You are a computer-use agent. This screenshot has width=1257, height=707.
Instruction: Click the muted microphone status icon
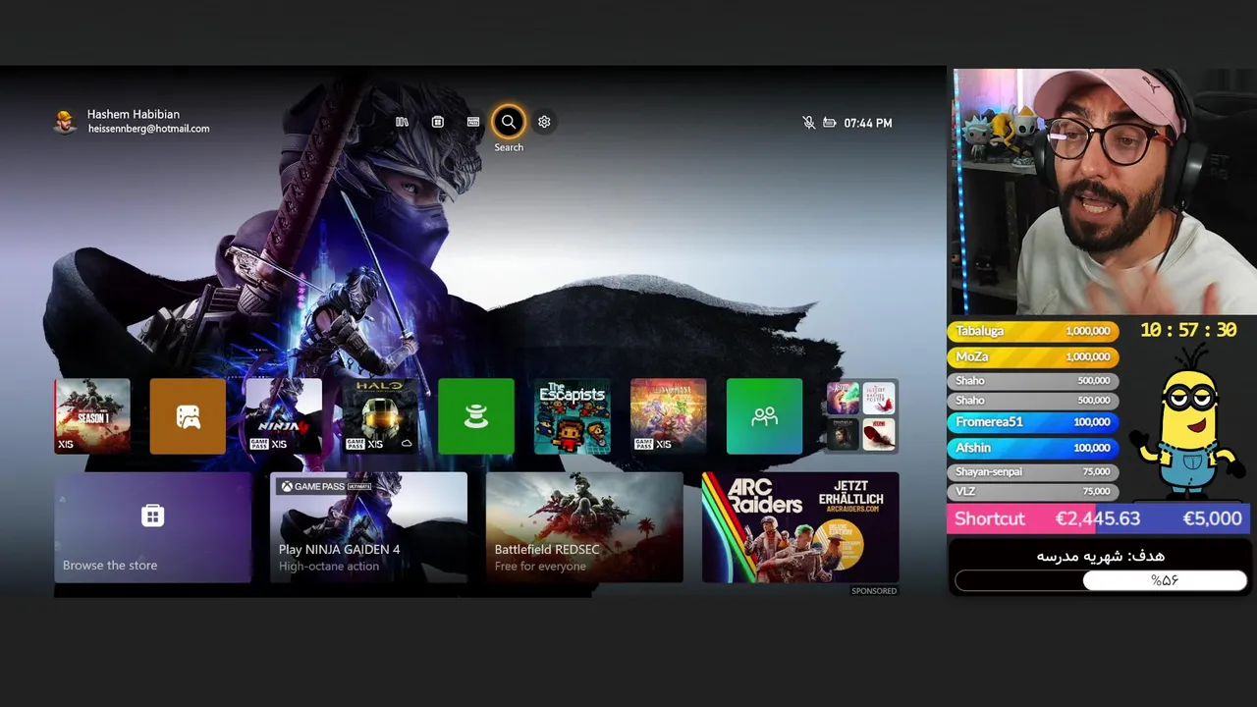[809, 123]
